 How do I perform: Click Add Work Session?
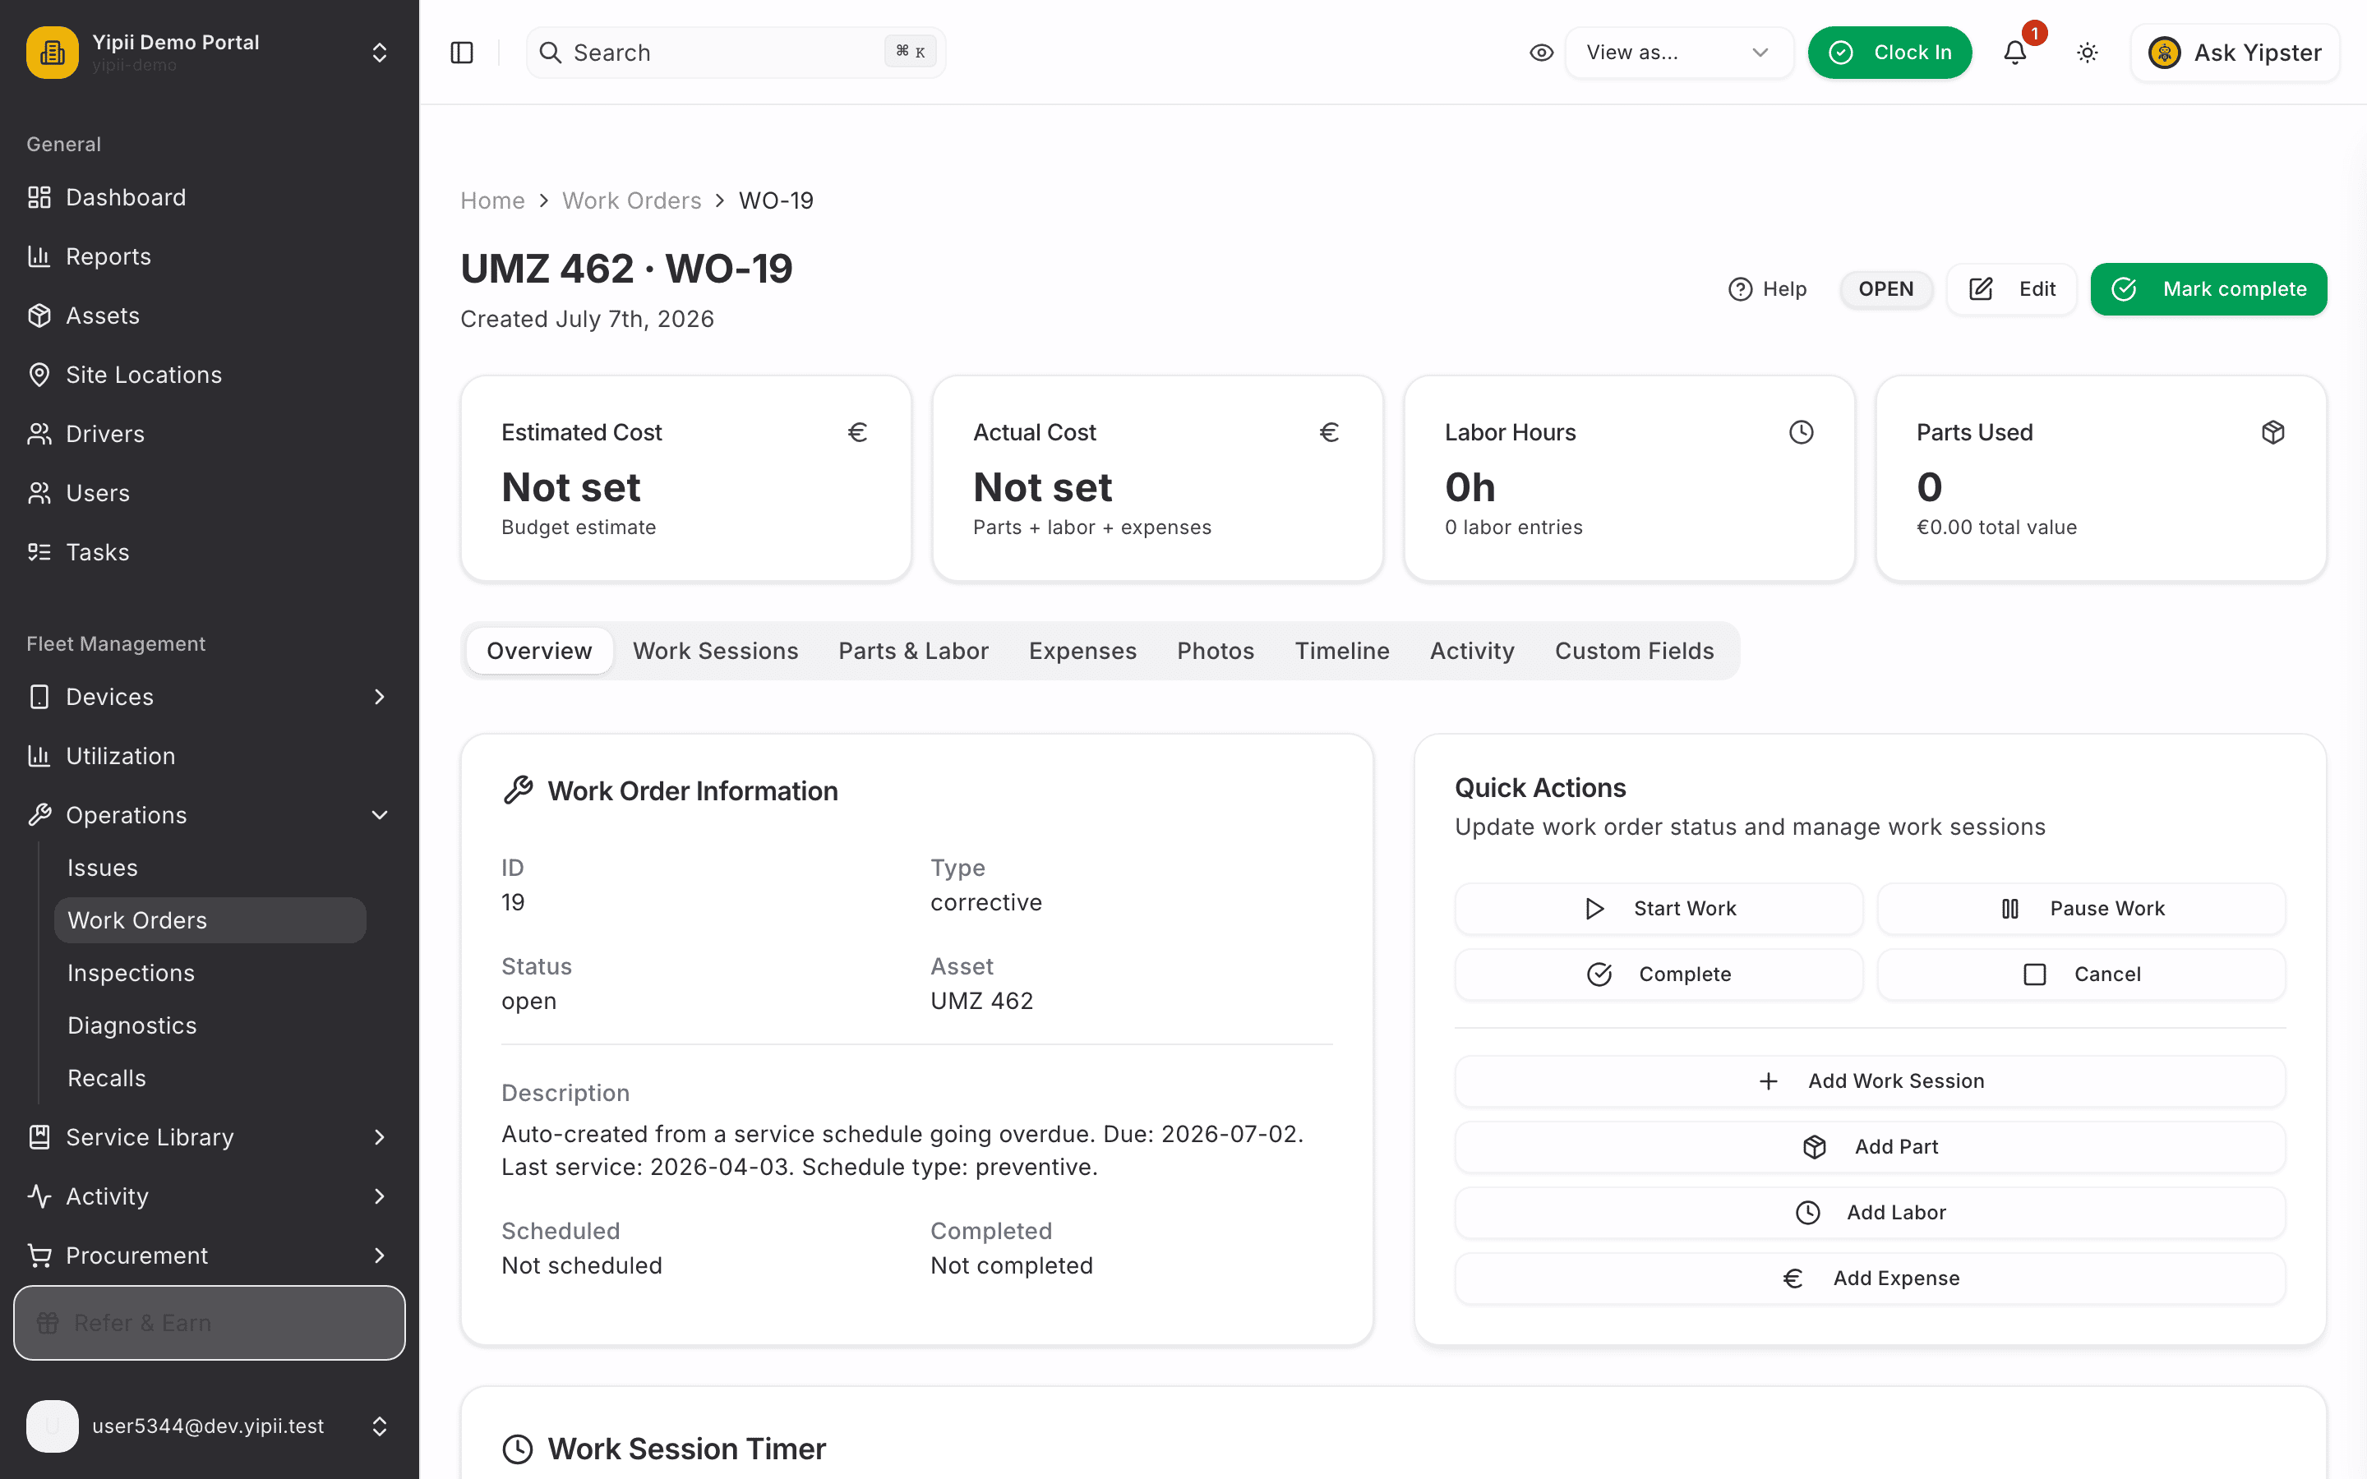(x=1870, y=1080)
